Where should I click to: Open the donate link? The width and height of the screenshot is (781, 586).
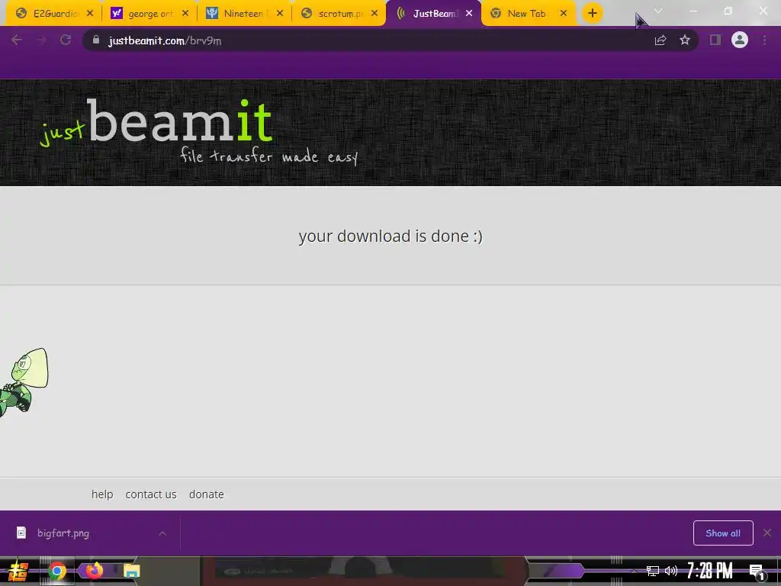click(206, 494)
